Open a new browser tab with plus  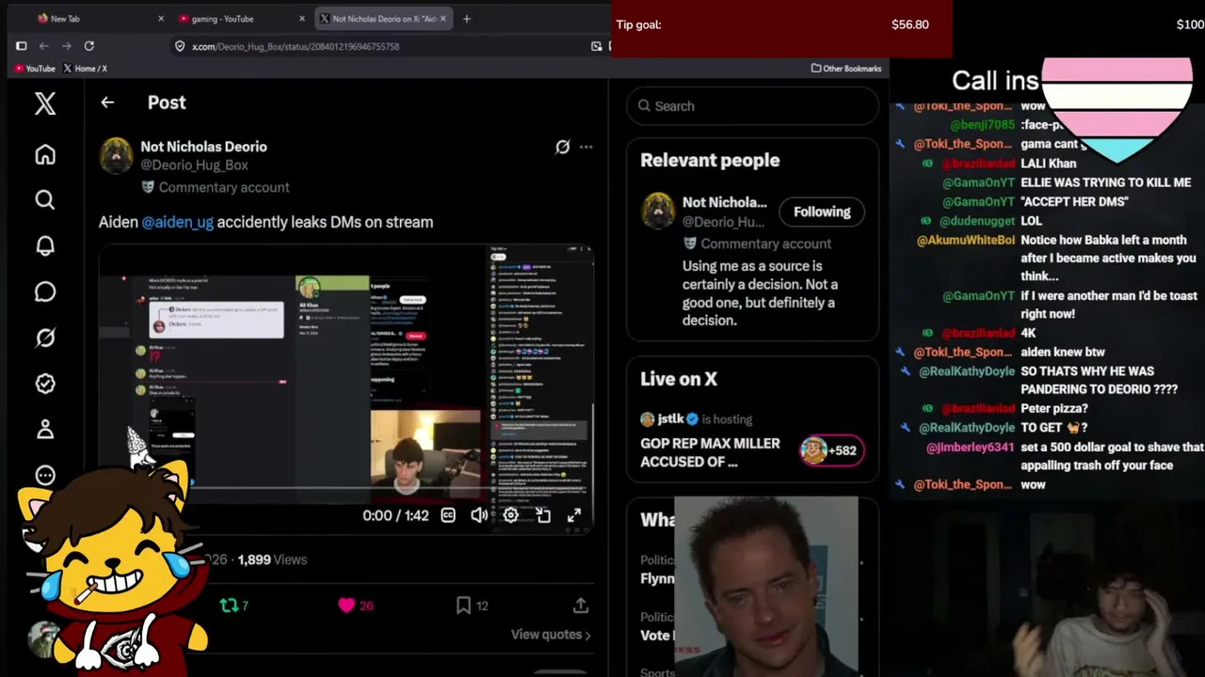466,19
